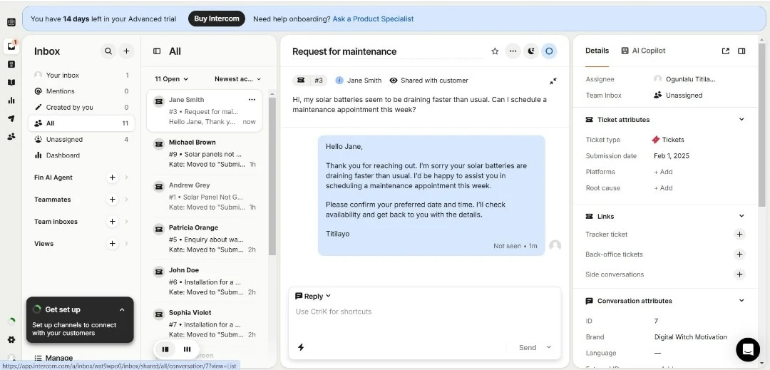Viewport: 770px width, 370px height.
Task: Open the conversation more-options ellipsis
Action: coord(513,51)
